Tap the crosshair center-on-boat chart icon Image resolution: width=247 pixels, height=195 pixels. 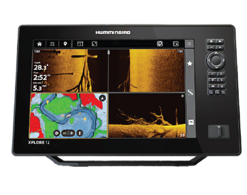(56, 133)
